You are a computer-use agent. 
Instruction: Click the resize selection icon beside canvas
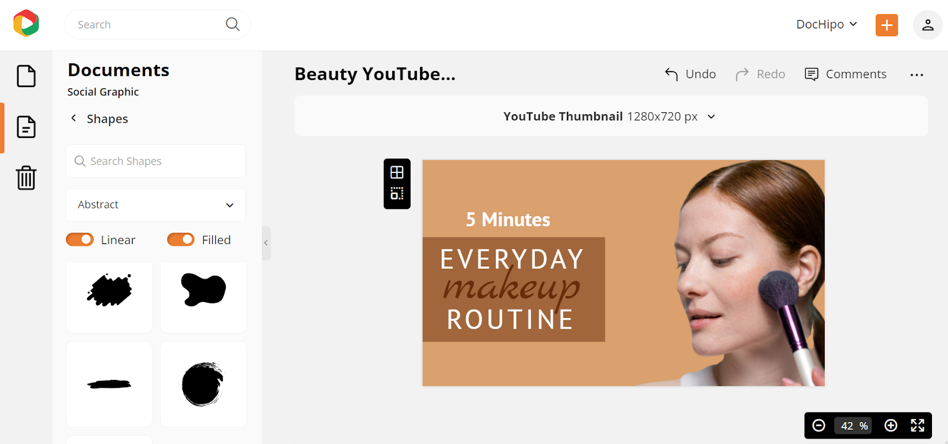click(397, 194)
